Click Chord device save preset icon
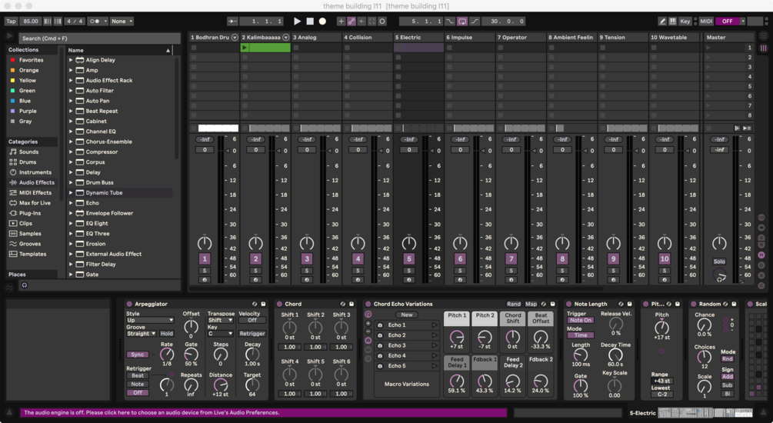The image size is (773, 423). [x=352, y=305]
